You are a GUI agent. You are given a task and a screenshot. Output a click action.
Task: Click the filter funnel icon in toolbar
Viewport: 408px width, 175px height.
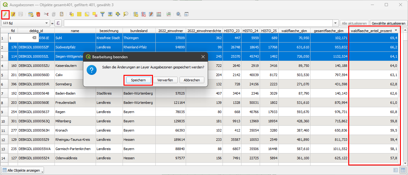[x=102, y=14]
